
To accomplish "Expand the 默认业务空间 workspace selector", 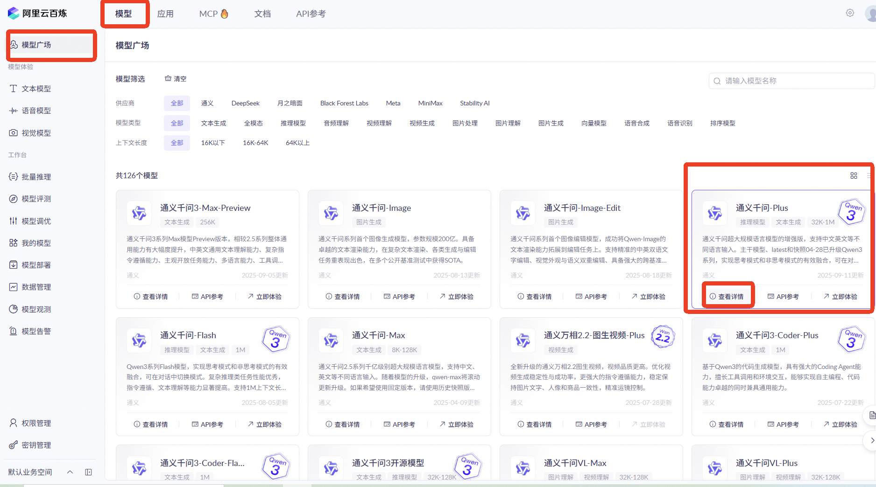I will 70,472.
